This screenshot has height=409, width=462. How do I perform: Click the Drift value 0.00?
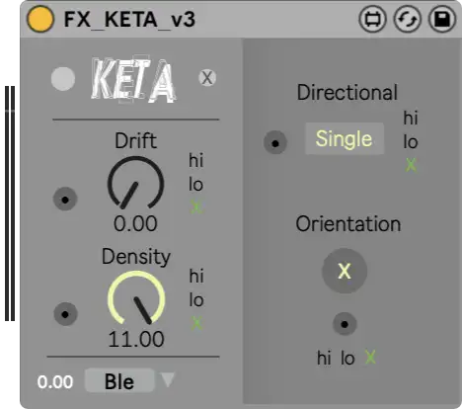[135, 224]
